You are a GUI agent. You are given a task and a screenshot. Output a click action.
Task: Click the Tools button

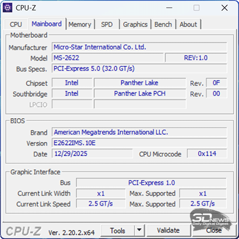tap(117, 230)
